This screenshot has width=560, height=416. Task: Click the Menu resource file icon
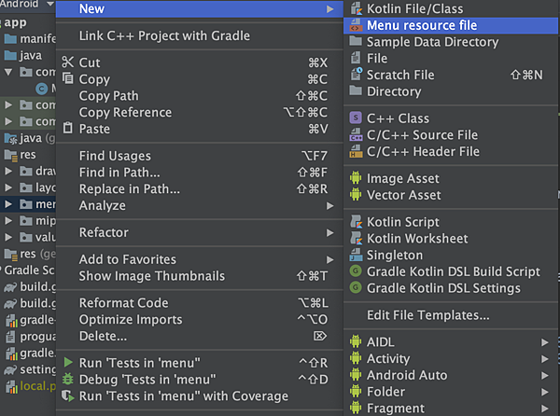tap(356, 25)
